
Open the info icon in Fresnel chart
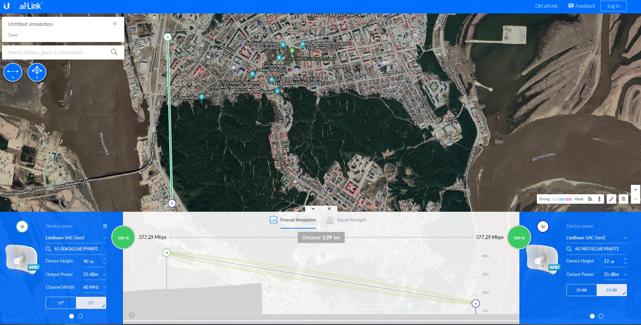pyautogui.click(x=132, y=315)
